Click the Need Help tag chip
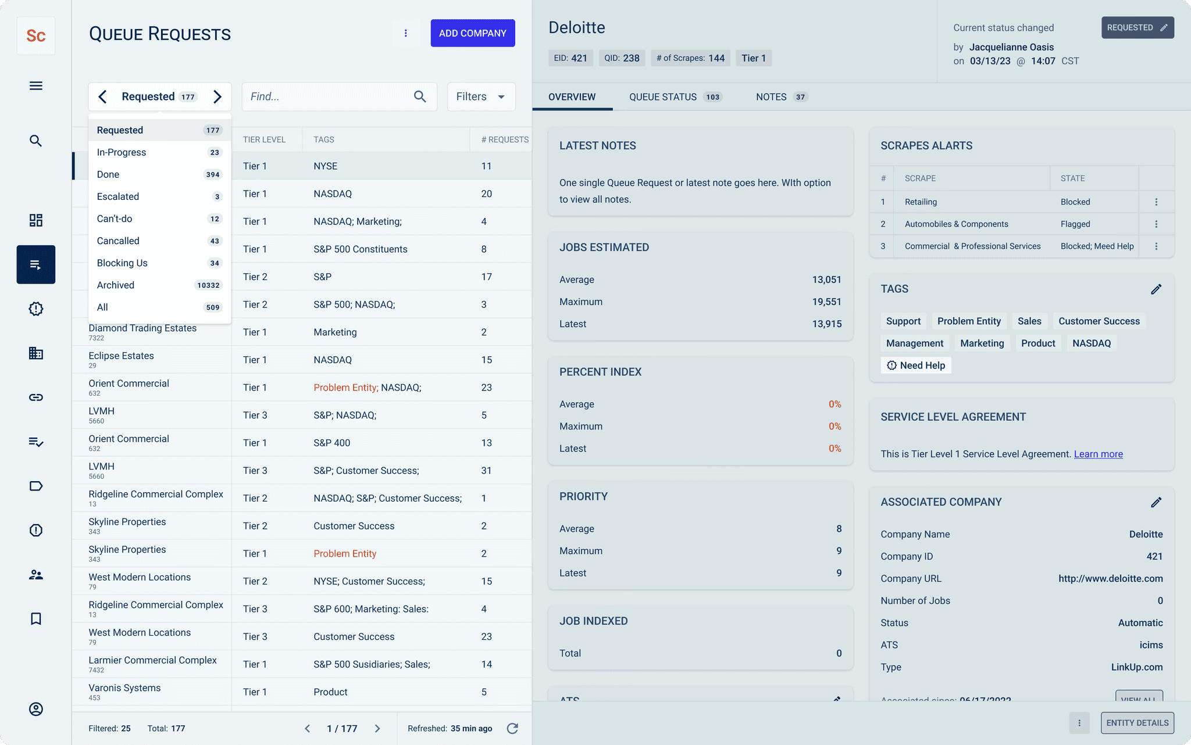The height and width of the screenshot is (745, 1191). (x=916, y=366)
